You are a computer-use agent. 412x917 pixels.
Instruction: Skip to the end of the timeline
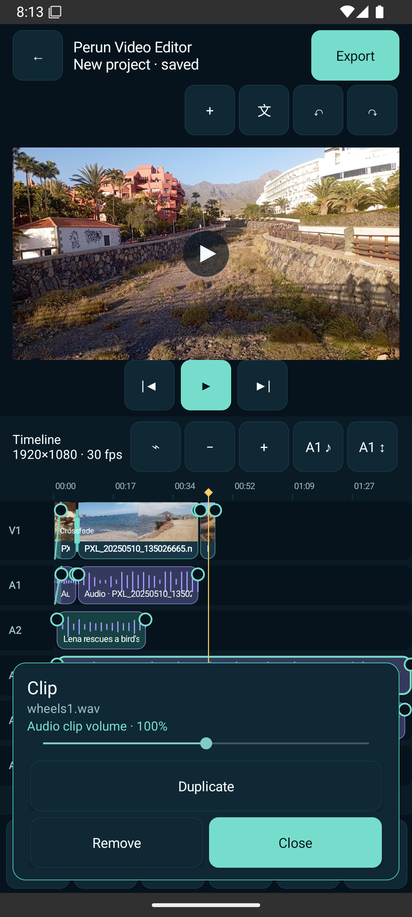tap(262, 385)
